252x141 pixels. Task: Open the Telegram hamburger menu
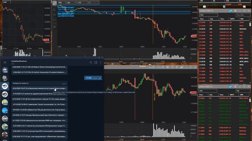[5, 62]
